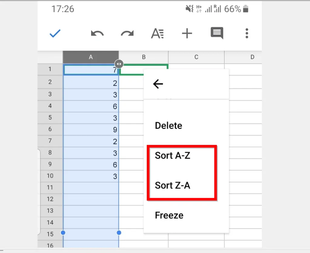Sort column A from Z to A
Image resolution: width=310 pixels, height=253 pixels.
tap(173, 185)
